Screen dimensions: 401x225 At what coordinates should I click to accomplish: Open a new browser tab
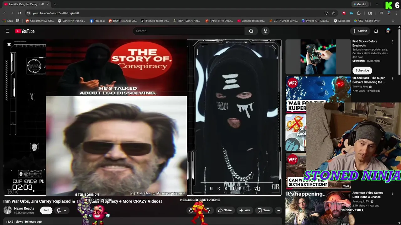pos(55,4)
